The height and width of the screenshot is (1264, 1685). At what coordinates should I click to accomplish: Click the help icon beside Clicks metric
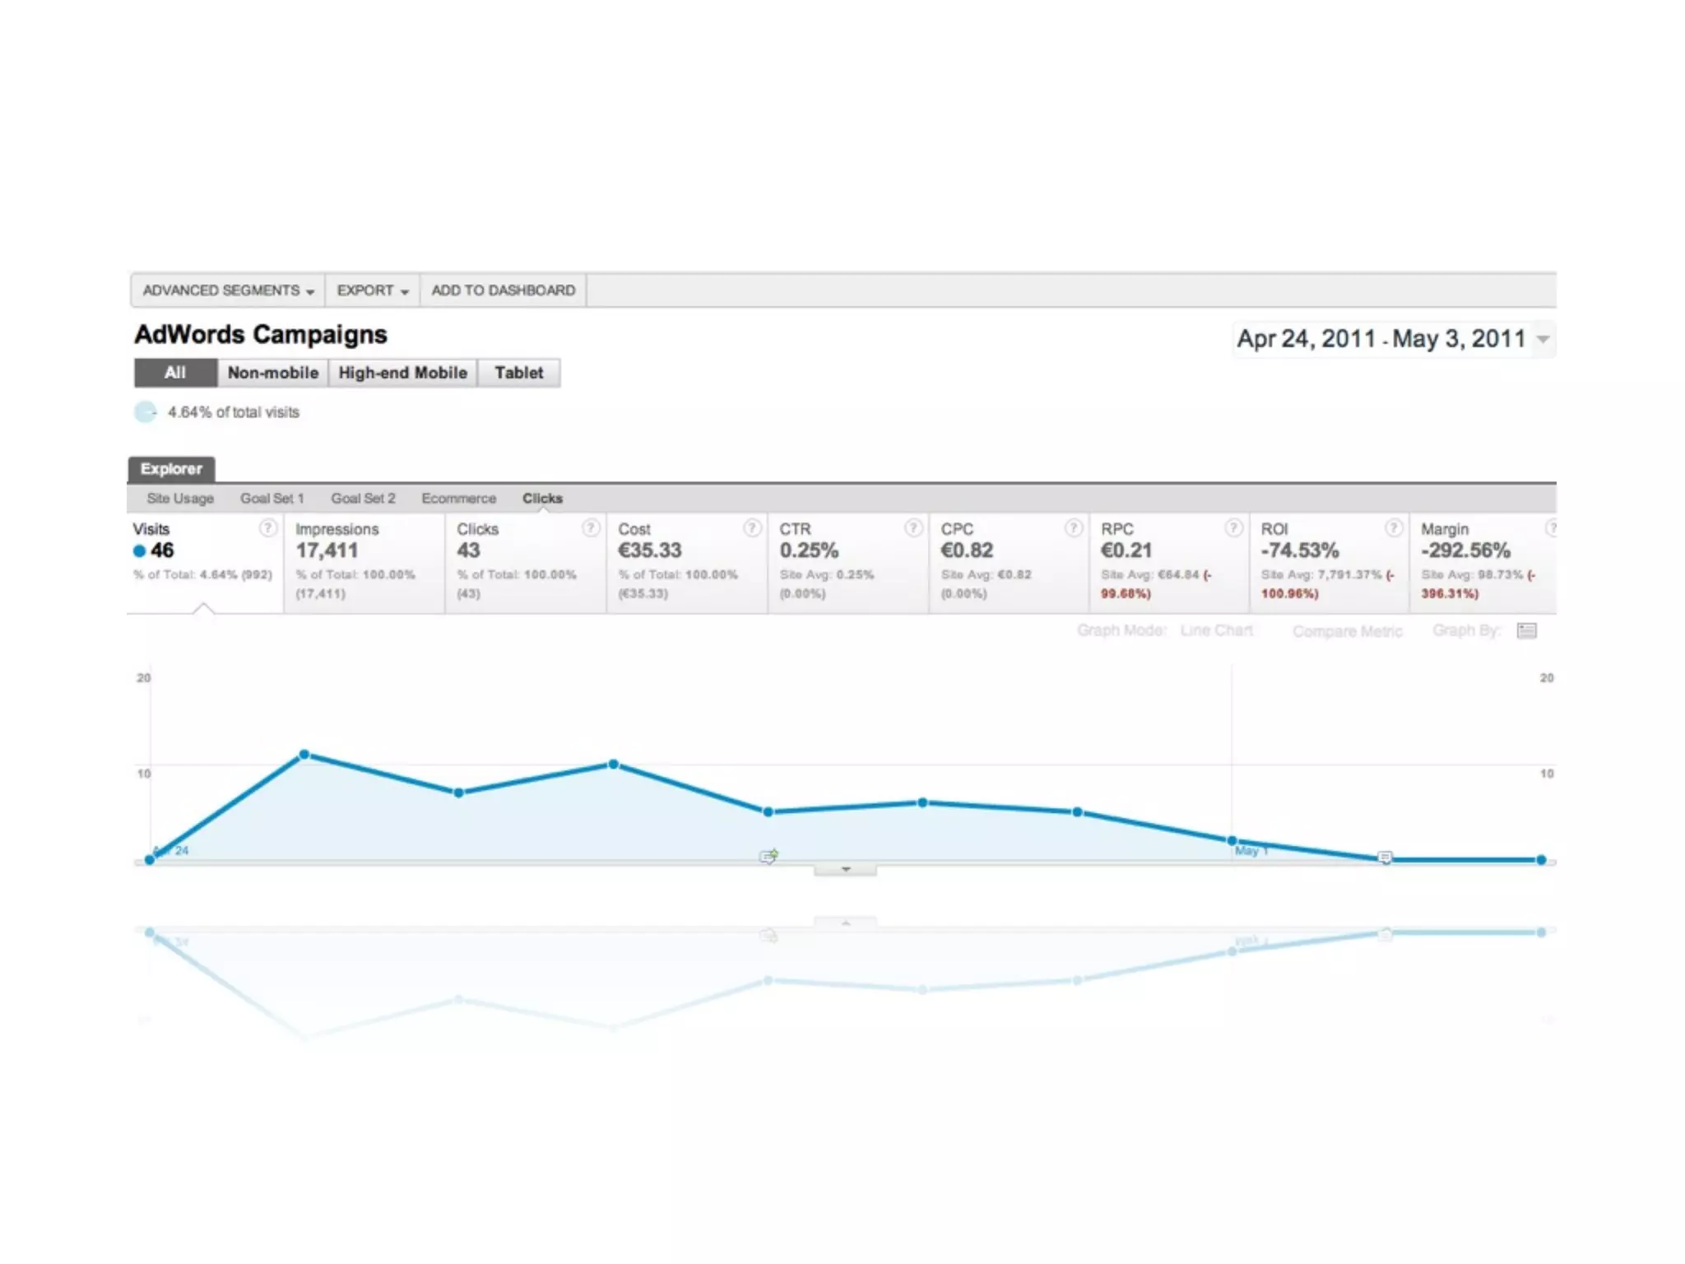[x=591, y=527]
